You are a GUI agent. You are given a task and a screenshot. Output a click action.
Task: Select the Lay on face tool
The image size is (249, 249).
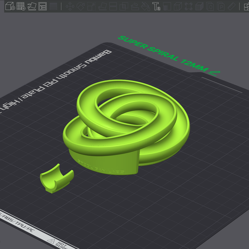102,6
